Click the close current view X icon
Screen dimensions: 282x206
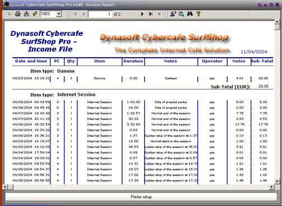[10, 14]
